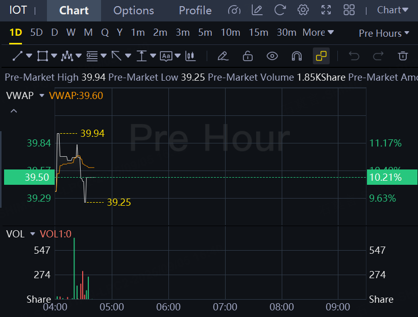Click the Pre-Market Volume 1.85KShare text
418x317 pixels.
click(277, 77)
